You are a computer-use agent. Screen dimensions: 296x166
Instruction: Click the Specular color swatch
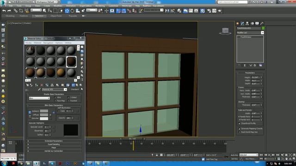pyautogui.click(x=44, y=119)
